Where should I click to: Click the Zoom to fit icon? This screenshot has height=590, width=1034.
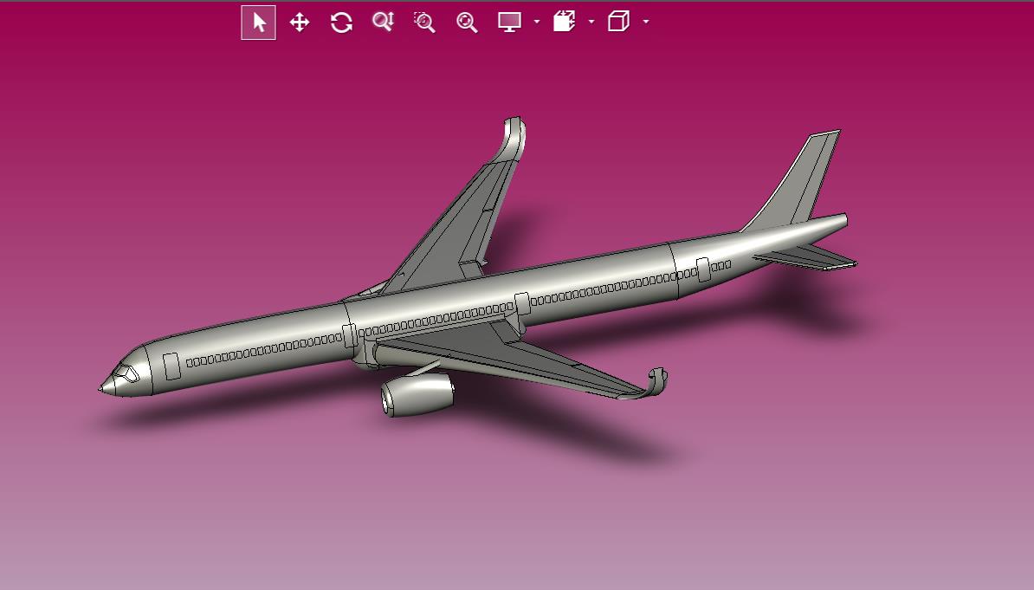[467, 23]
